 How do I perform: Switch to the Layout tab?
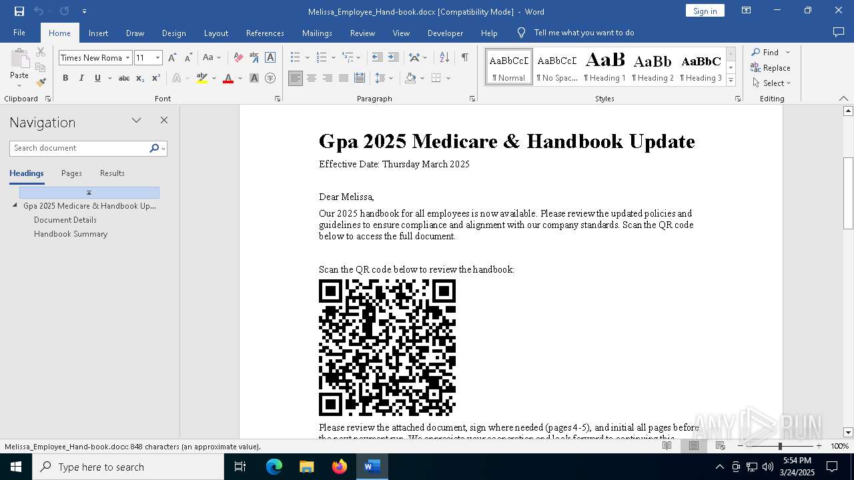[216, 33]
